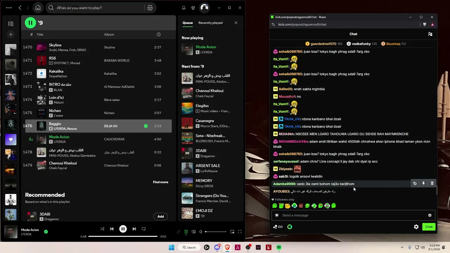Screen dimensions: 450x253
Task: Open Kick K points icon
Action: tap(290, 227)
